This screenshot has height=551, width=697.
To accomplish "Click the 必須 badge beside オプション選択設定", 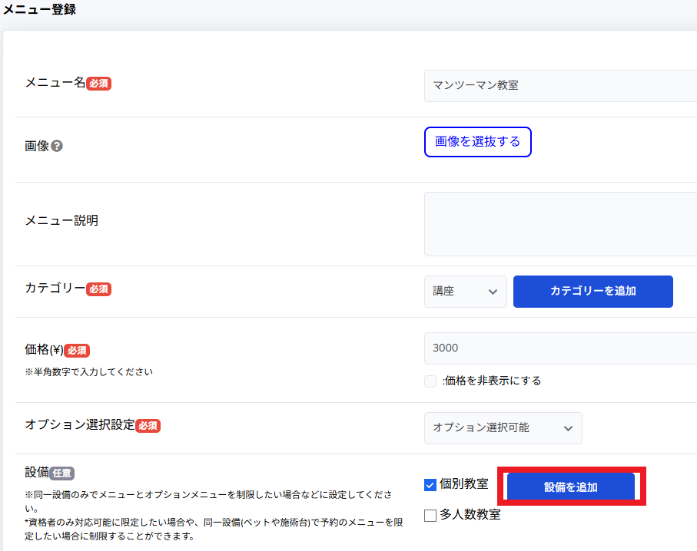I will coord(148,426).
